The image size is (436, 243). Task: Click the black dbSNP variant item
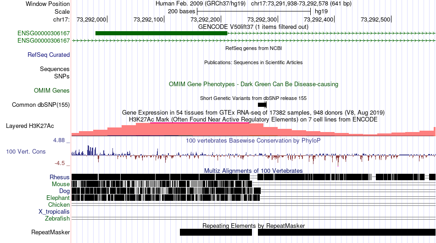(x=262, y=105)
